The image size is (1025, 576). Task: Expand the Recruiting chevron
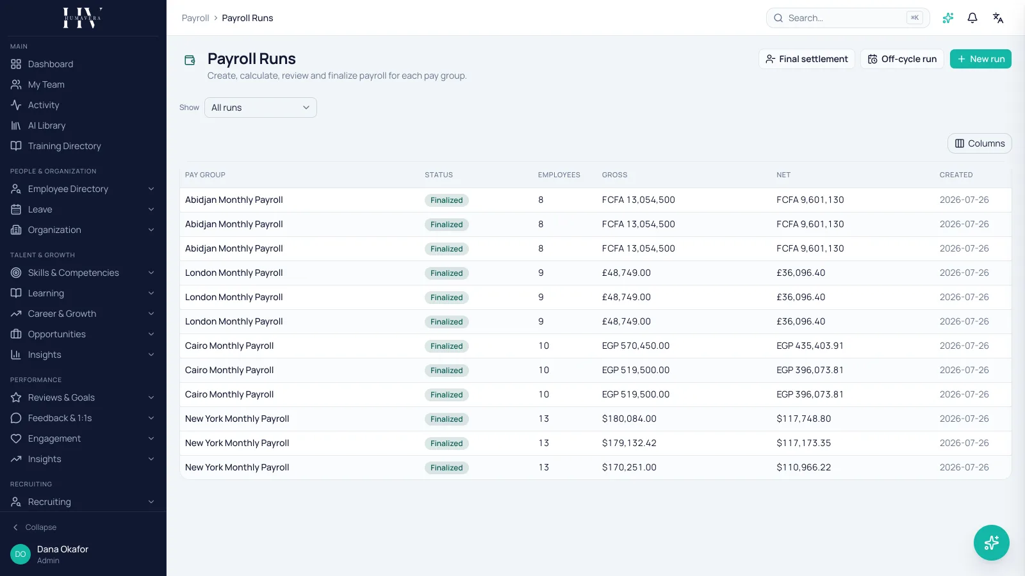tap(151, 502)
